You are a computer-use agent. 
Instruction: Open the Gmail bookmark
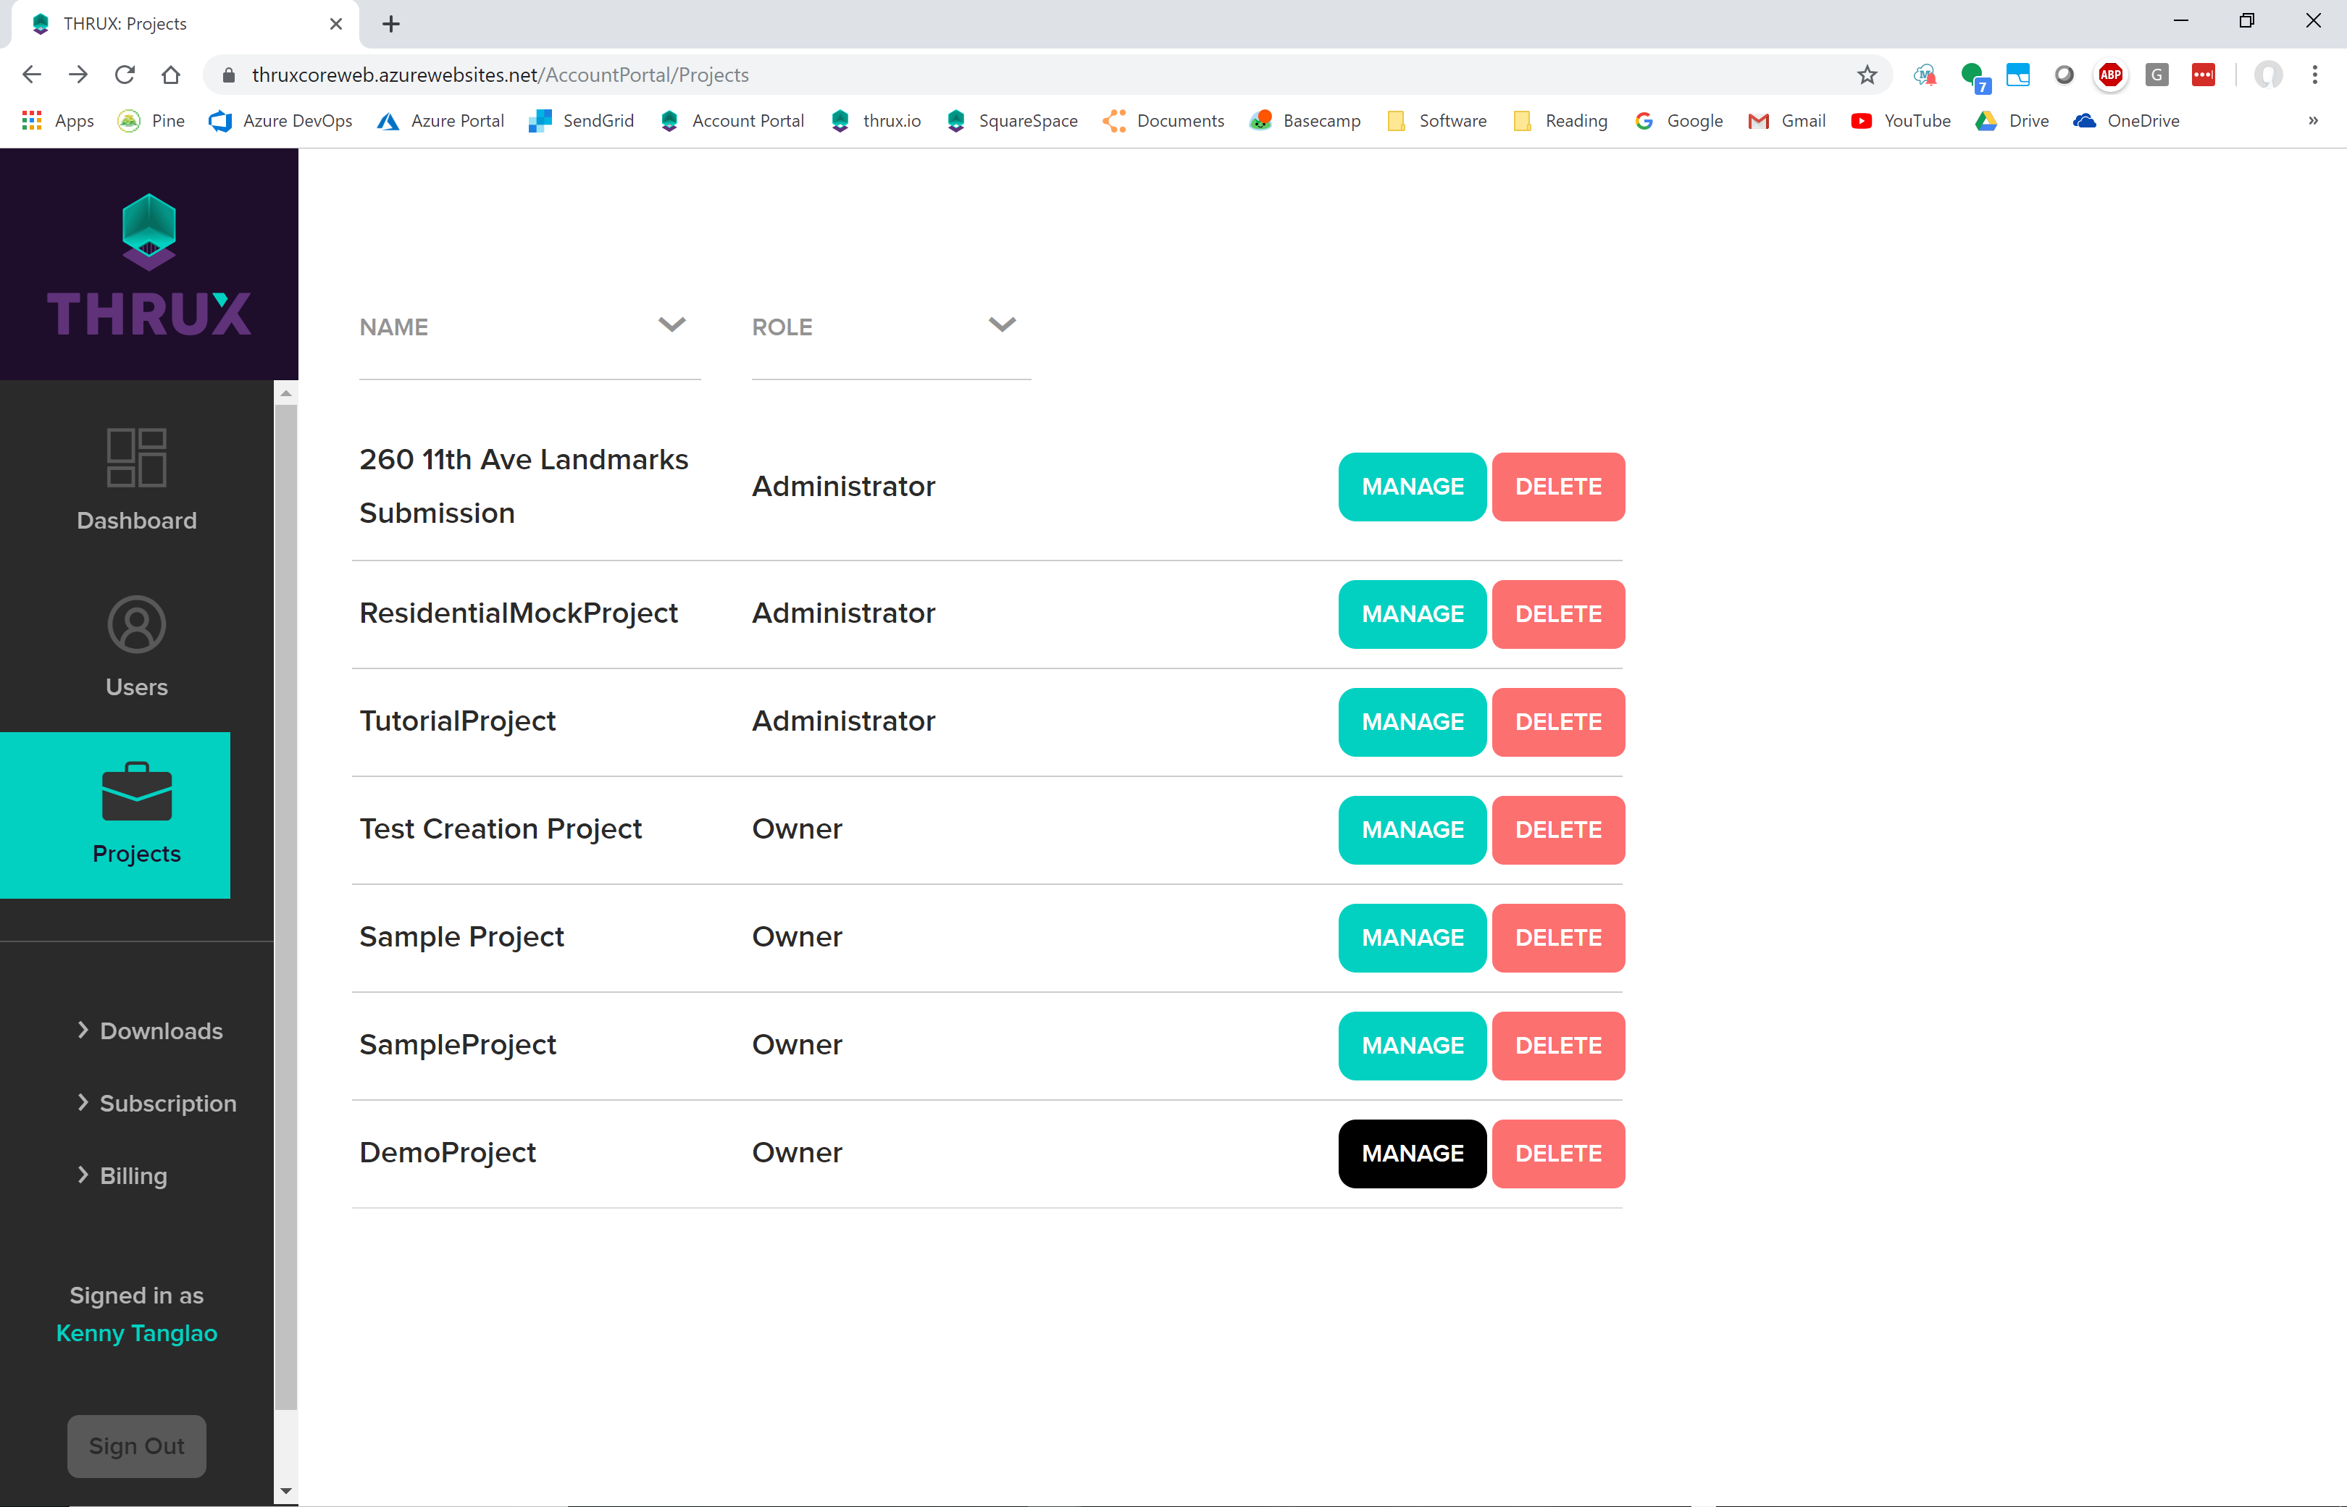pyautogui.click(x=1787, y=120)
